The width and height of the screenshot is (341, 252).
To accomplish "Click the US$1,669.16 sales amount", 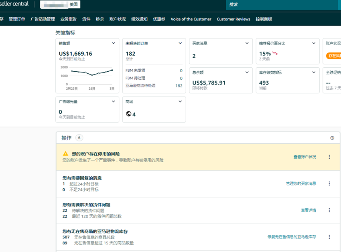I will (x=75, y=54).
